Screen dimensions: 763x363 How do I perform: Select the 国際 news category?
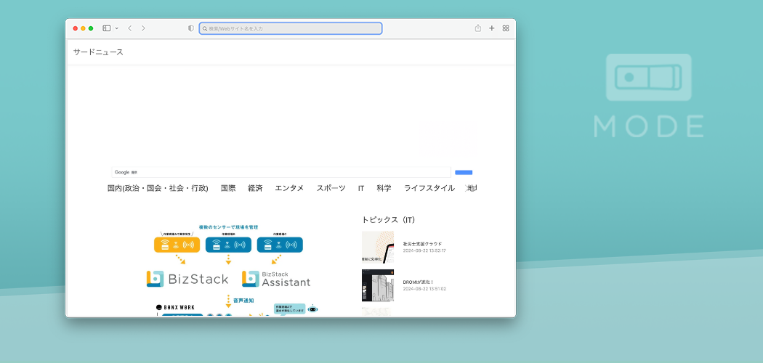(228, 188)
